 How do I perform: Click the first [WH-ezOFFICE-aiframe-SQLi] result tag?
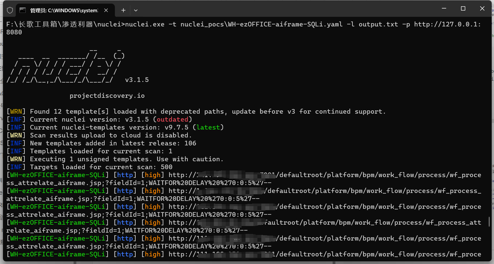58,175
